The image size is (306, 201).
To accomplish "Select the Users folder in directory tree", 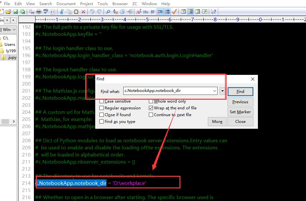I will click(x=10, y=44).
